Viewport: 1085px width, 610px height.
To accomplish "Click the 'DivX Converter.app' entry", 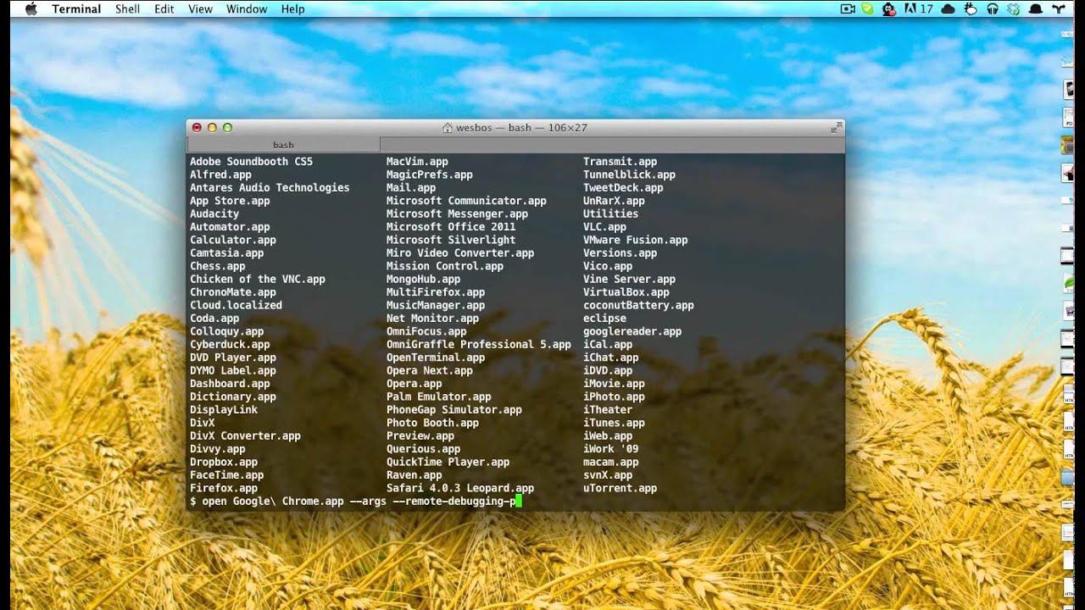I will (245, 436).
